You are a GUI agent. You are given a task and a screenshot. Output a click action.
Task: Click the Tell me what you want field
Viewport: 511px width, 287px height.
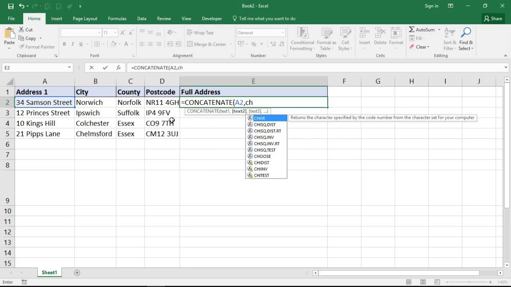267,19
